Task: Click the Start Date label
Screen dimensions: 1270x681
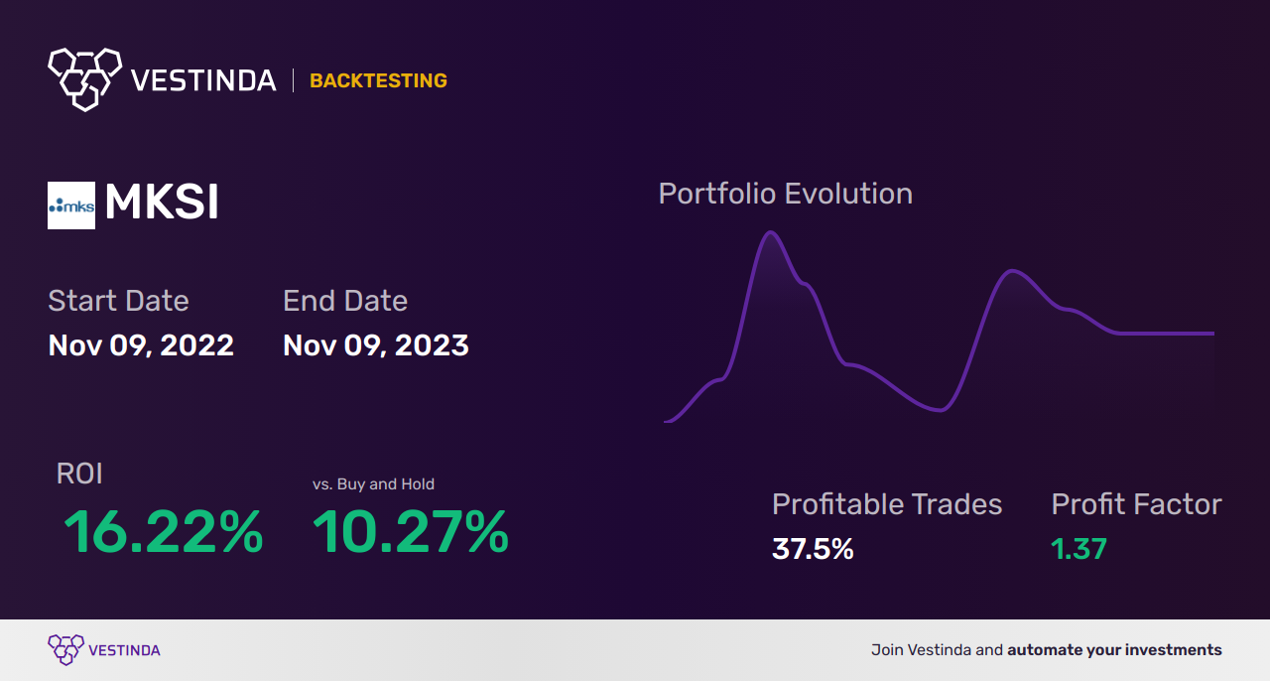Action: pos(118,301)
